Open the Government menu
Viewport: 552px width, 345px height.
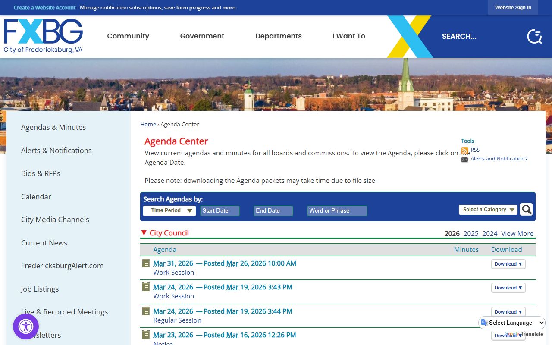tap(202, 36)
